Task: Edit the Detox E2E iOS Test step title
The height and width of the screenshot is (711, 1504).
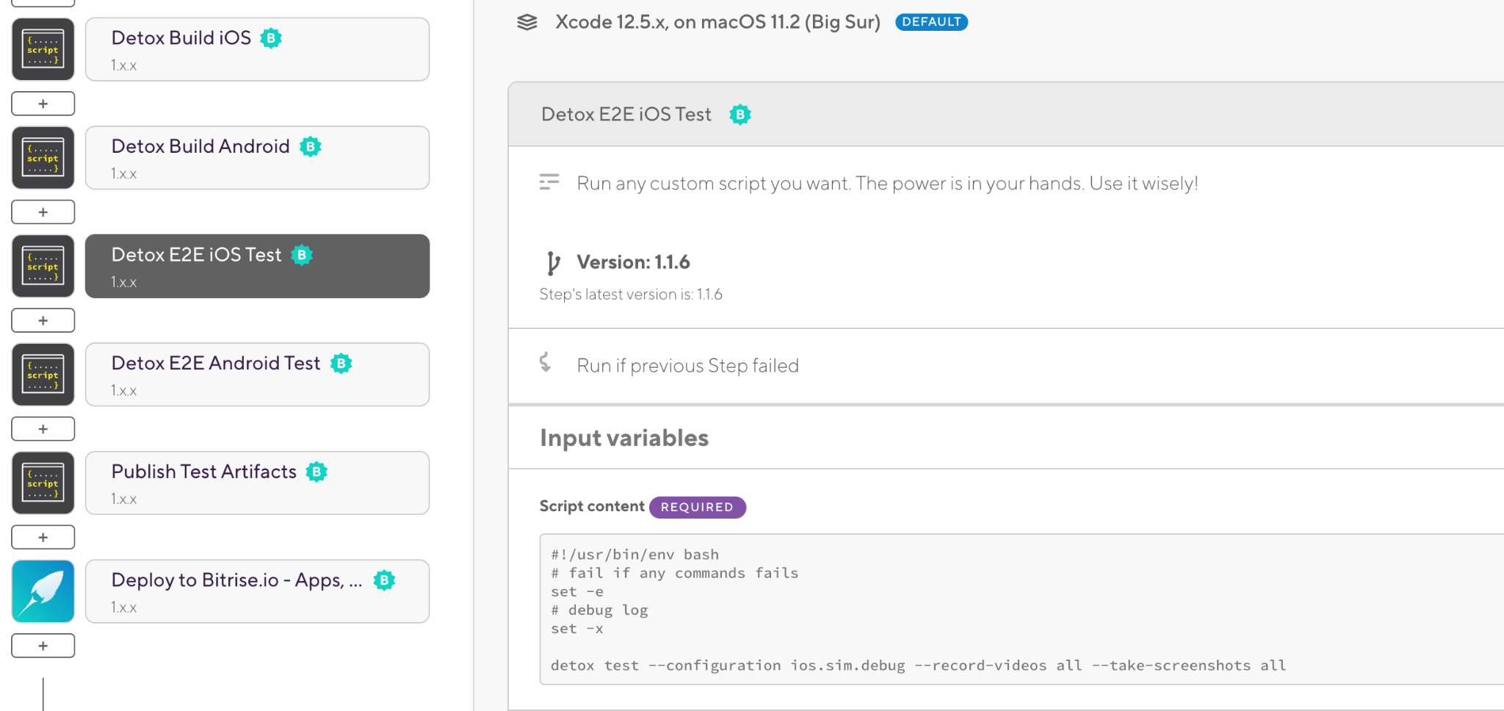Action: tap(626, 115)
